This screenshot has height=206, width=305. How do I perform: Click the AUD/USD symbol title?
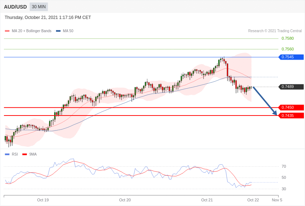pos(15,7)
